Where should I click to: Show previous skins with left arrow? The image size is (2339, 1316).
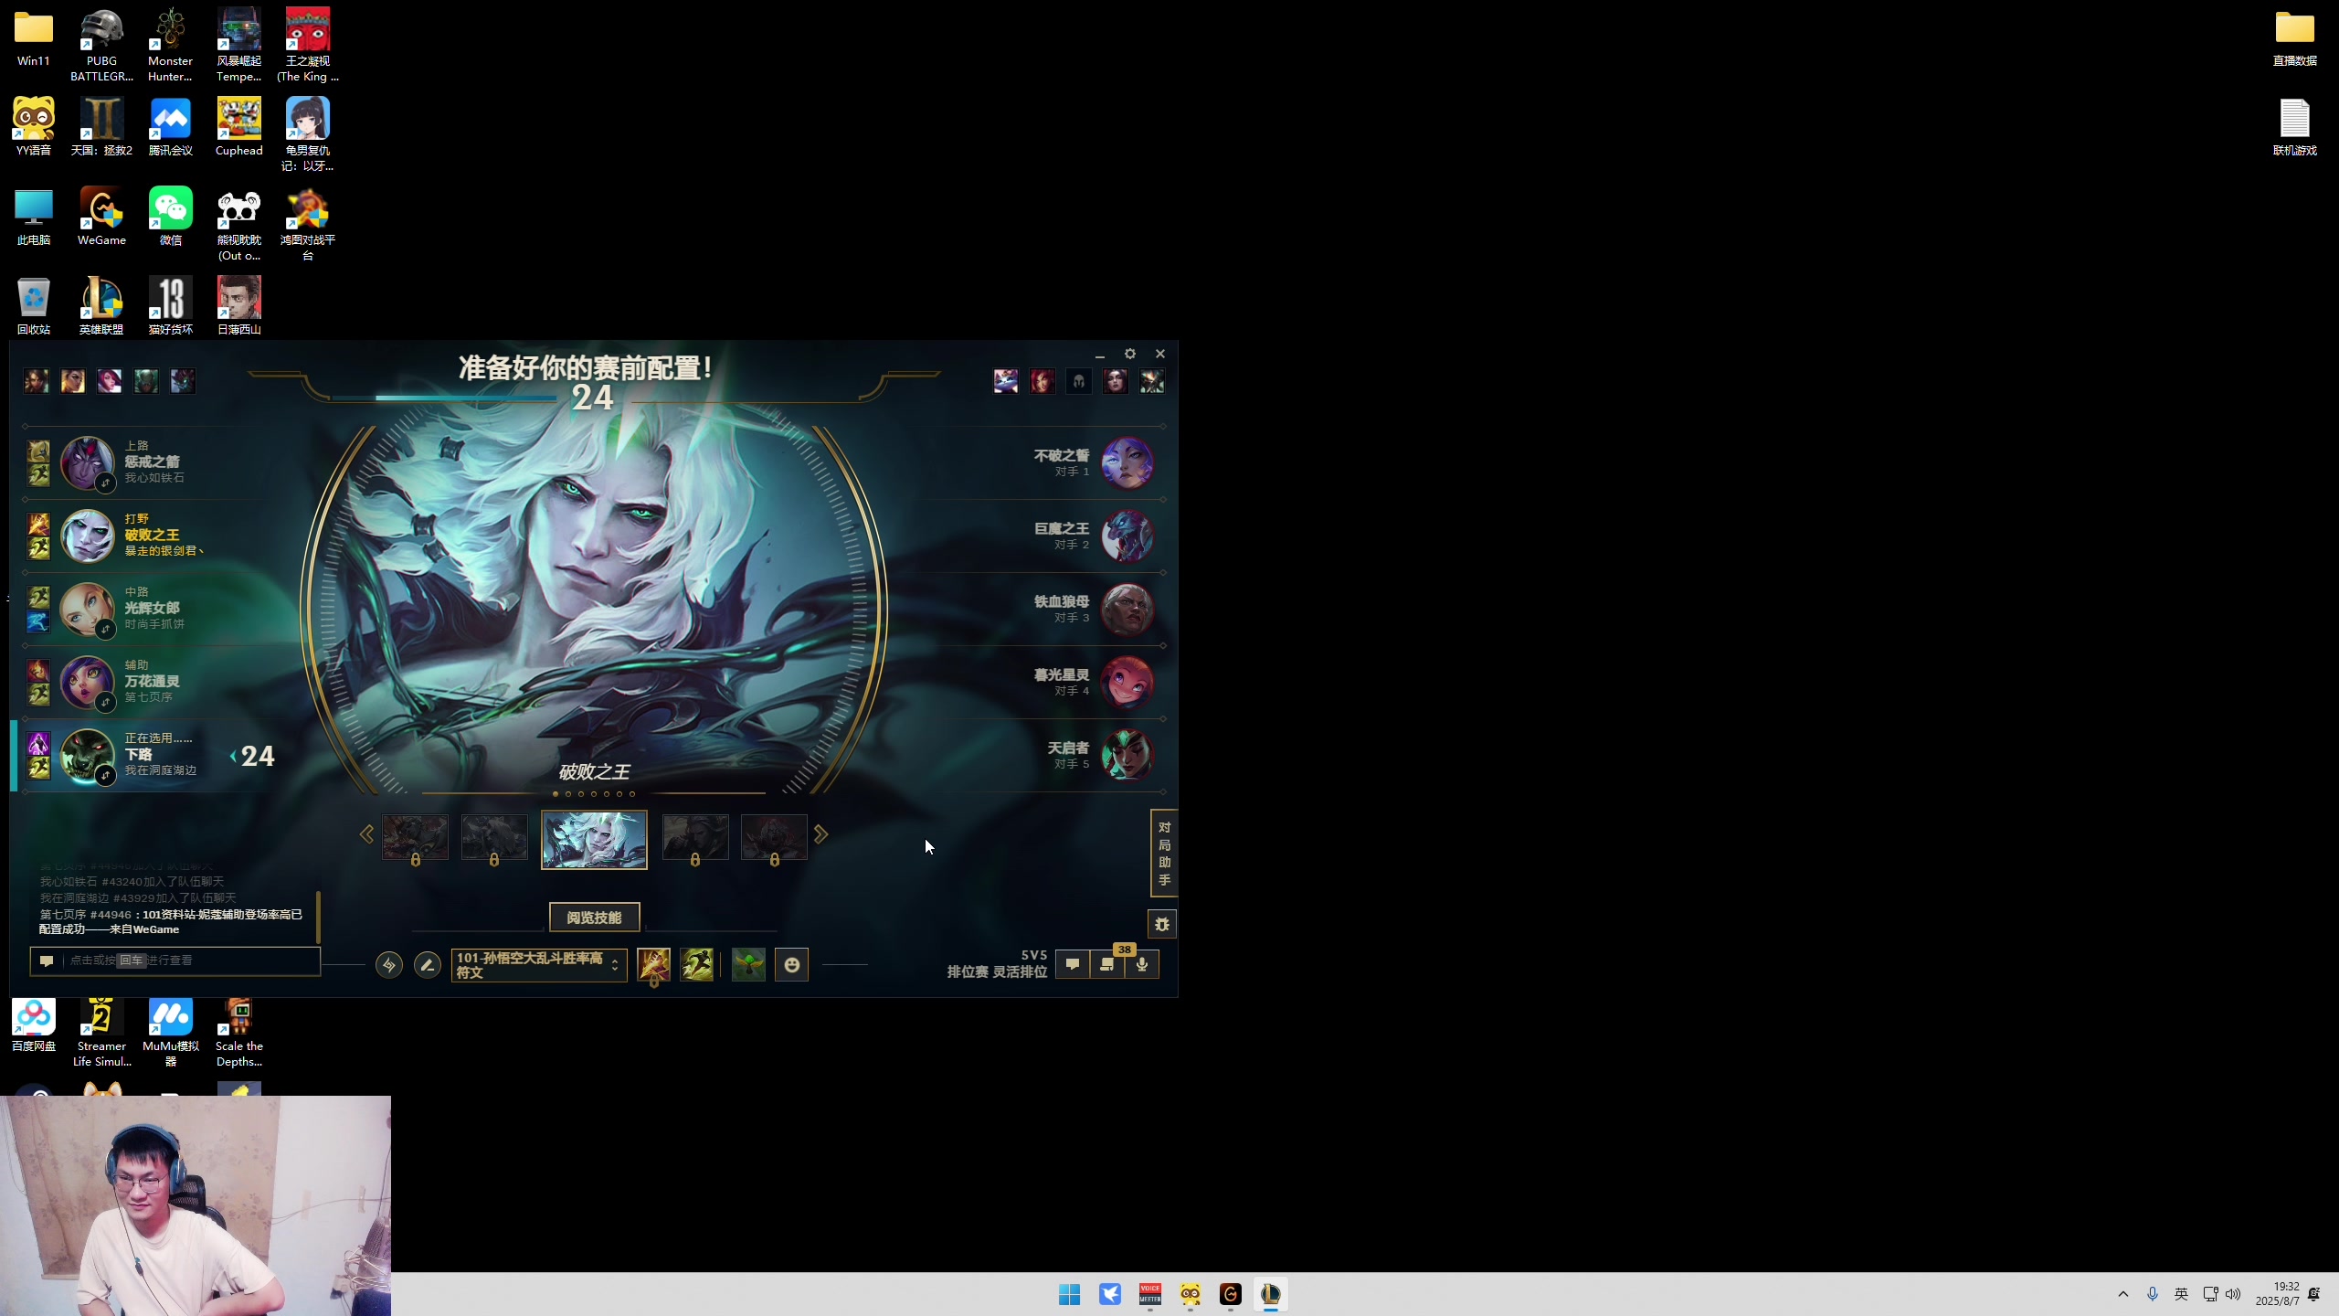click(366, 834)
